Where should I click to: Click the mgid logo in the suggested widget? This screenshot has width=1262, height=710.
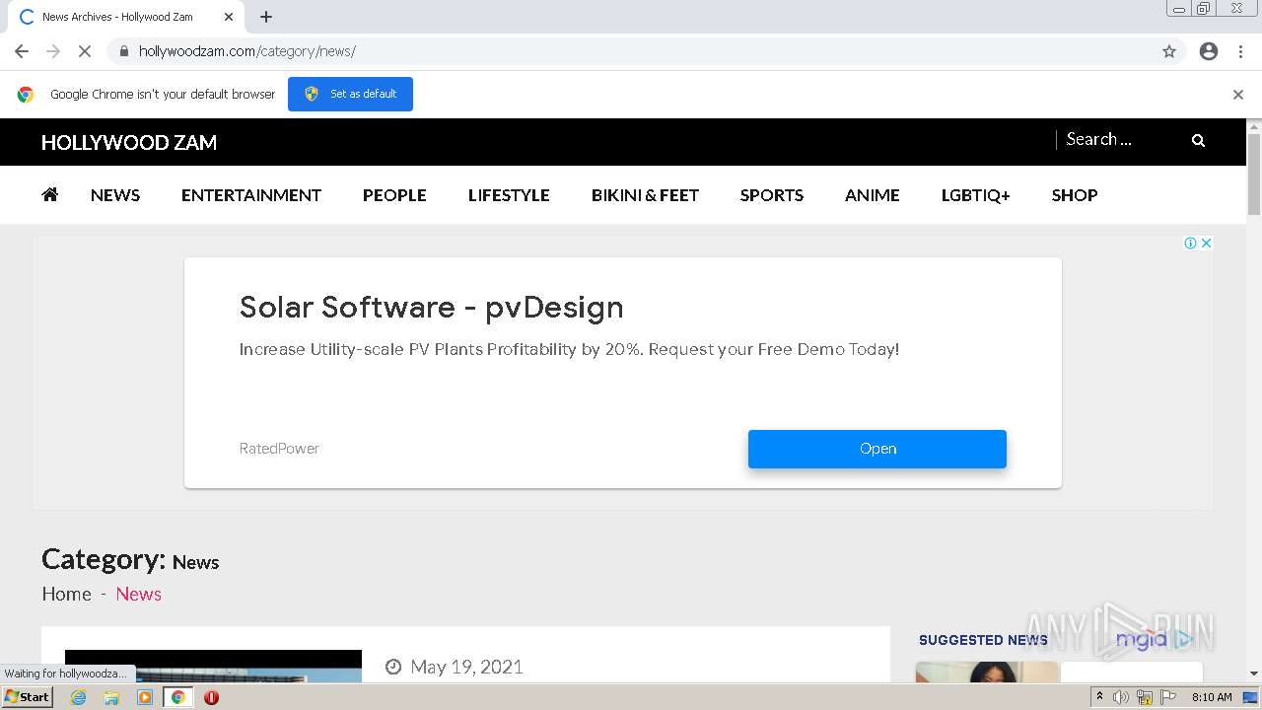coord(1155,640)
